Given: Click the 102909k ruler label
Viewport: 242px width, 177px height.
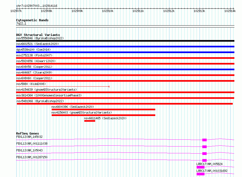Looking at the screenshot, I should click(77, 11).
